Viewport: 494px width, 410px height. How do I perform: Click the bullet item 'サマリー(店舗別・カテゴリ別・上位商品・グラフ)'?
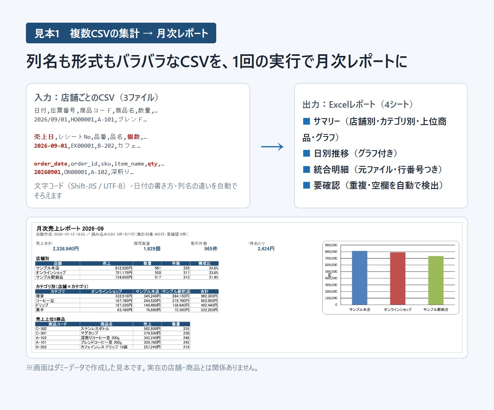point(375,129)
